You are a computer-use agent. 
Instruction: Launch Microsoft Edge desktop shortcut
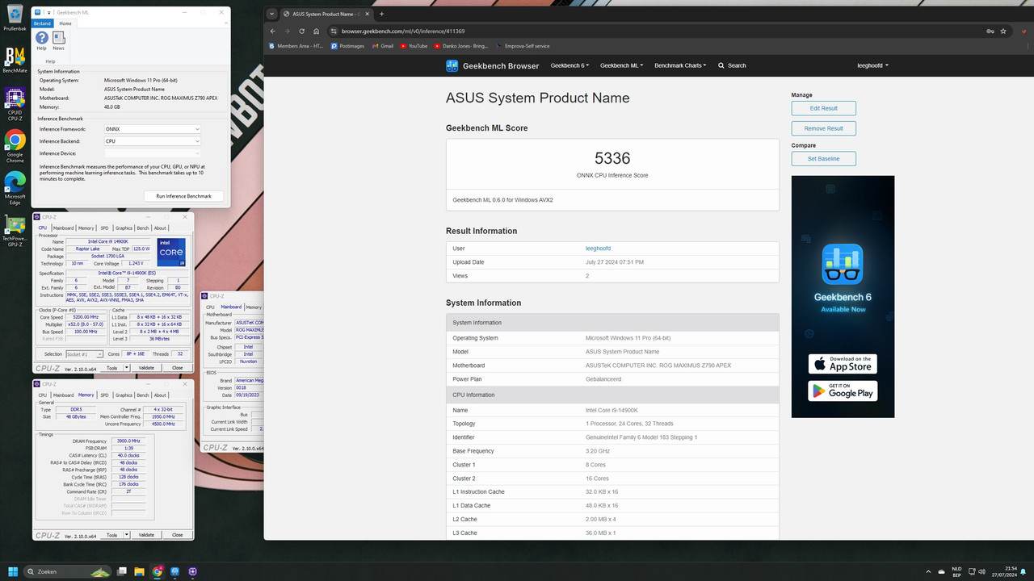pyautogui.click(x=15, y=189)
